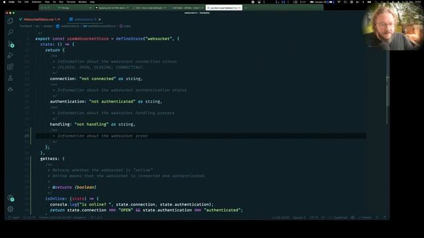This screenshot has width=424, height=238.
Task: Click the websocket.ts file breadcrumb
Action: click(x=68, y=26)
